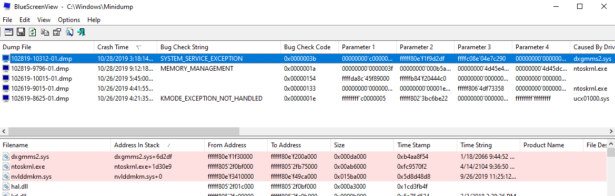Click icon of 102619-10015-01.dmp row
This screenshot has height=196, width=615.
pyautogui.click(x=5, y=79)
